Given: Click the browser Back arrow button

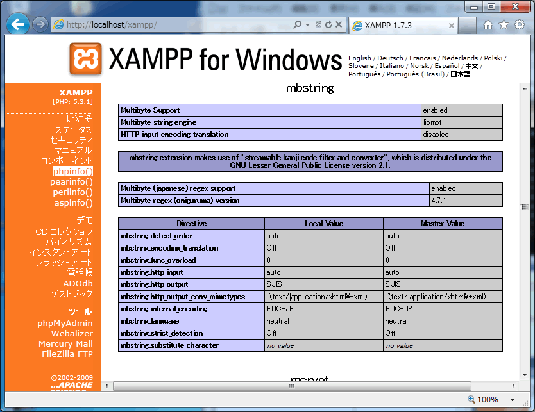Looking at the screenshot, I should (x=18, y=25).
